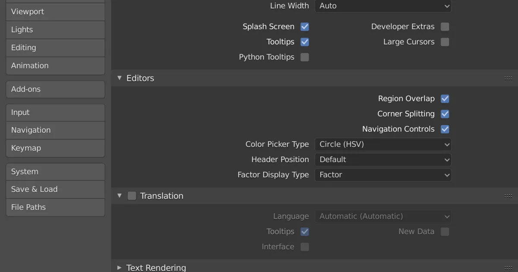Toggle the New Data translation checkbox
The image size is (518, 272).
pyautogui.click(x=445, y=232)
